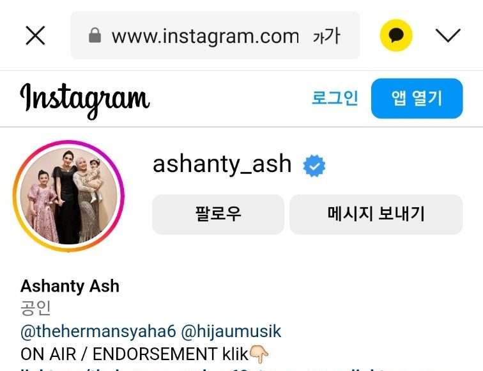Expand the chevron menu at top right
The height and width of the screenshot is (371, 483).
448,35
